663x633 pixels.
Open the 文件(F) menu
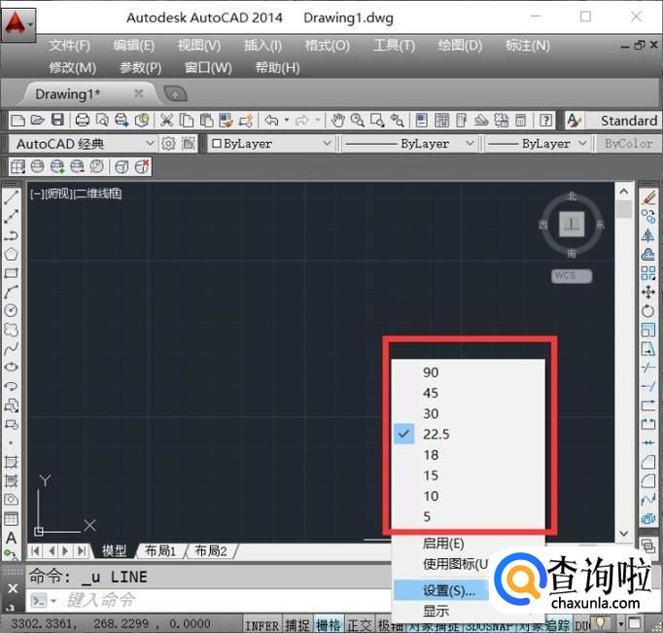(x=69, y=46)
